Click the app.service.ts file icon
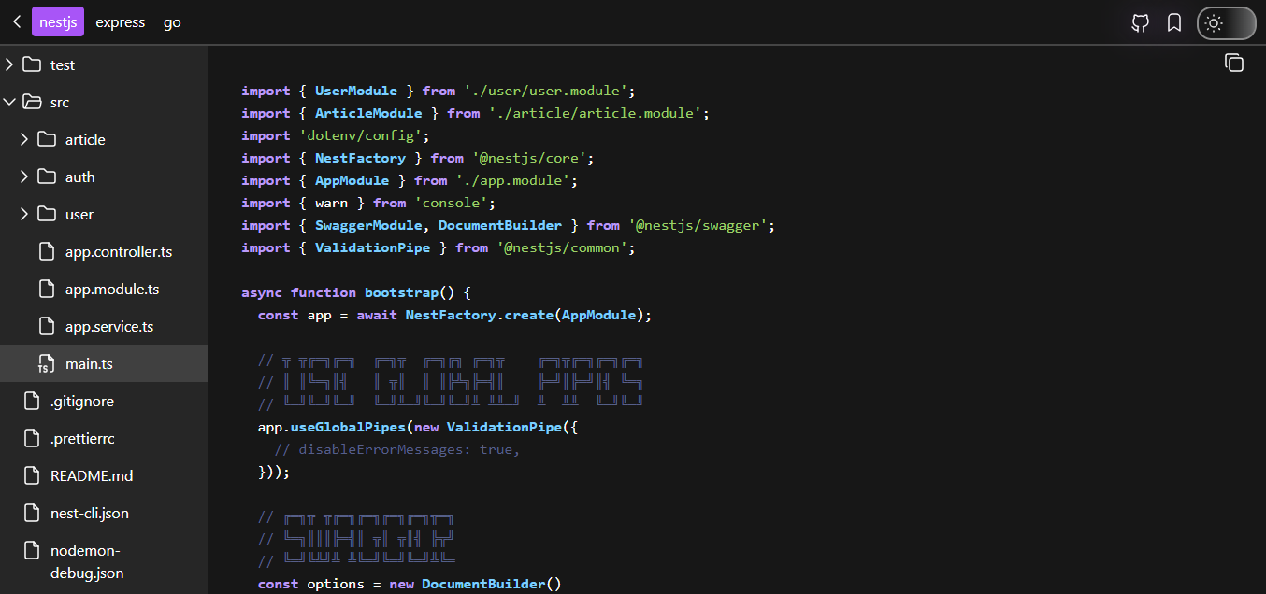 click(47, 326)
